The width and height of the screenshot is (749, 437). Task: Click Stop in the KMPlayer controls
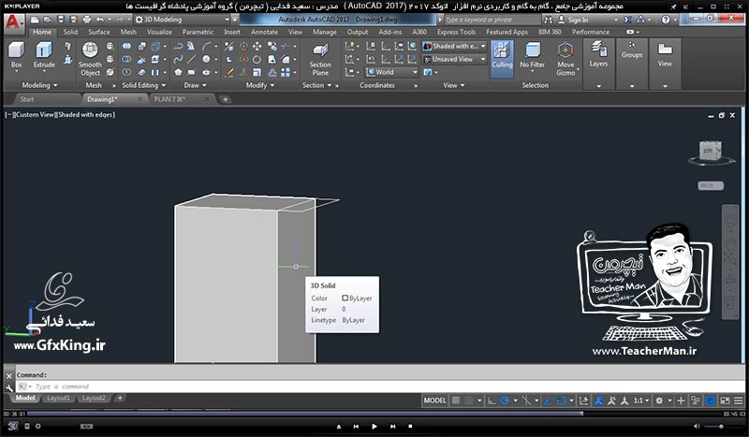click(x=410, y=426)
